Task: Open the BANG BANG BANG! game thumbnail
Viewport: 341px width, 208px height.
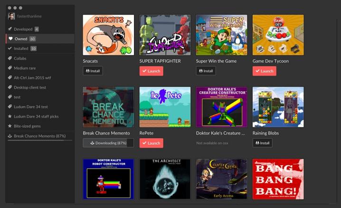Action: point(278,179)
